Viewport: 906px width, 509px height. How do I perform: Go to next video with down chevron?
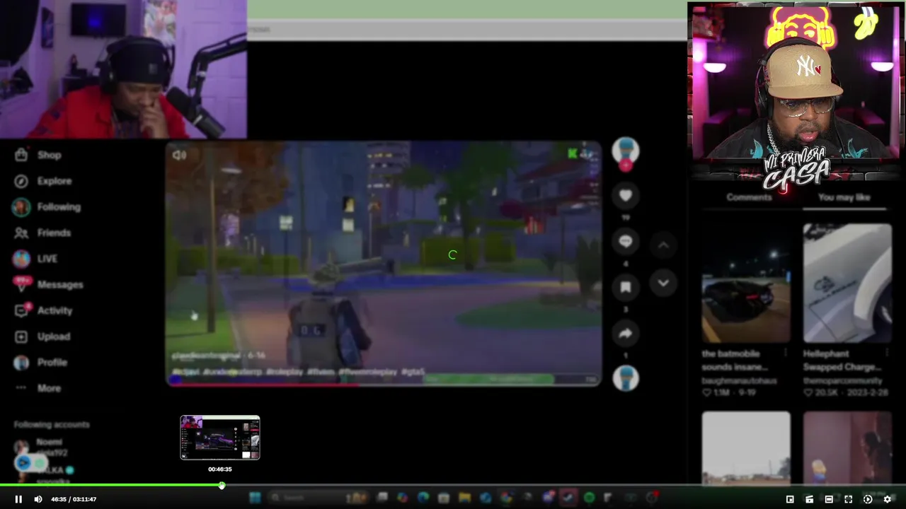(x=663, y=283)
